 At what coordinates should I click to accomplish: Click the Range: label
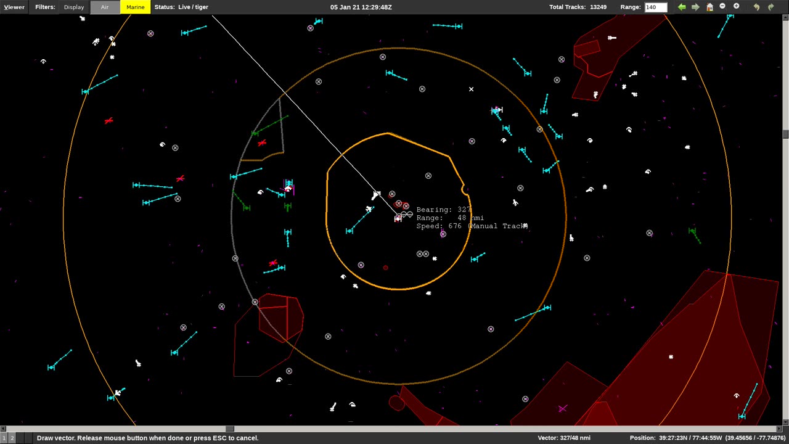pyautogui.click(x=631, y=7)
